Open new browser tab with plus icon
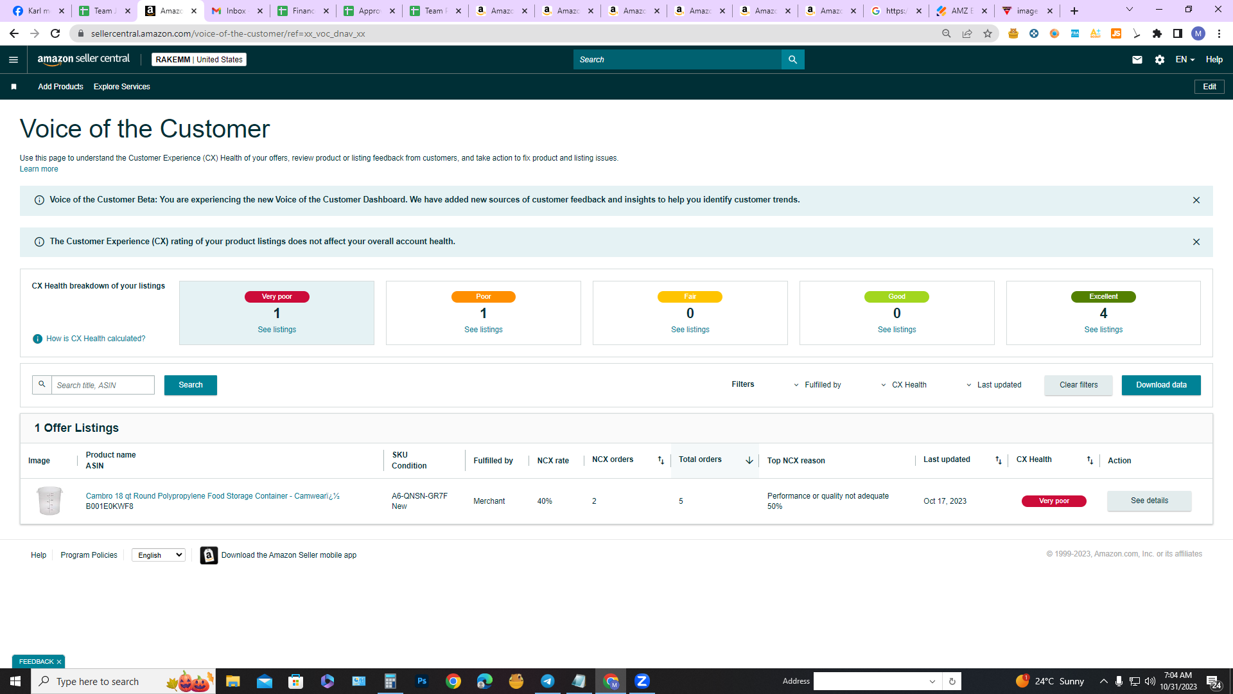 (x=1074, y=11)
